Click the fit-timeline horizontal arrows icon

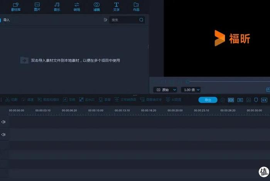click(264, 100)
